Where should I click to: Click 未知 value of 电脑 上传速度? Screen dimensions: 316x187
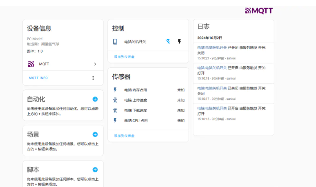pyautogui.click(x=181, y=100)
